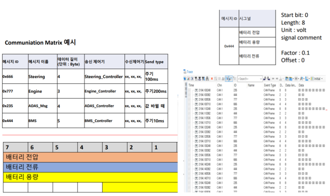The height and width of the screenshot is (196, 330).
Task: Click the Chn column header
Action: [x=219, y=85]
